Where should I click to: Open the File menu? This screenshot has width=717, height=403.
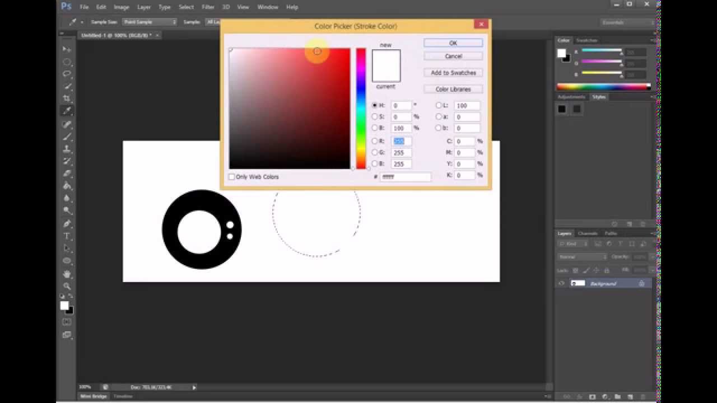(84, 7)
